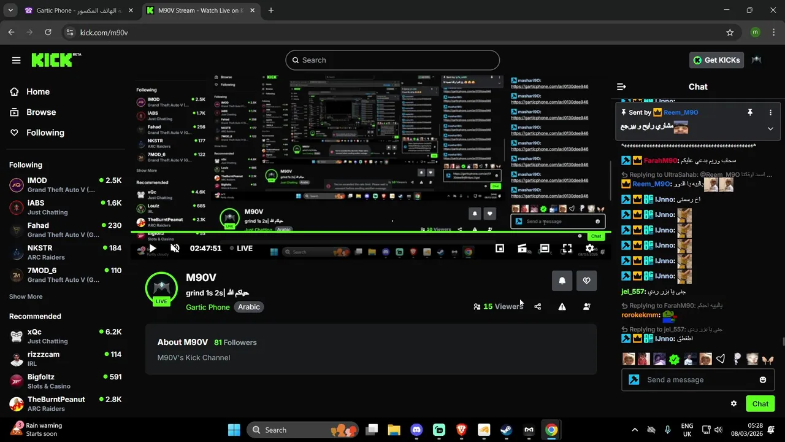Show hidden system tray icons
Image resolution: width=785 pixels, height=442 pixels.
[635, 430]
